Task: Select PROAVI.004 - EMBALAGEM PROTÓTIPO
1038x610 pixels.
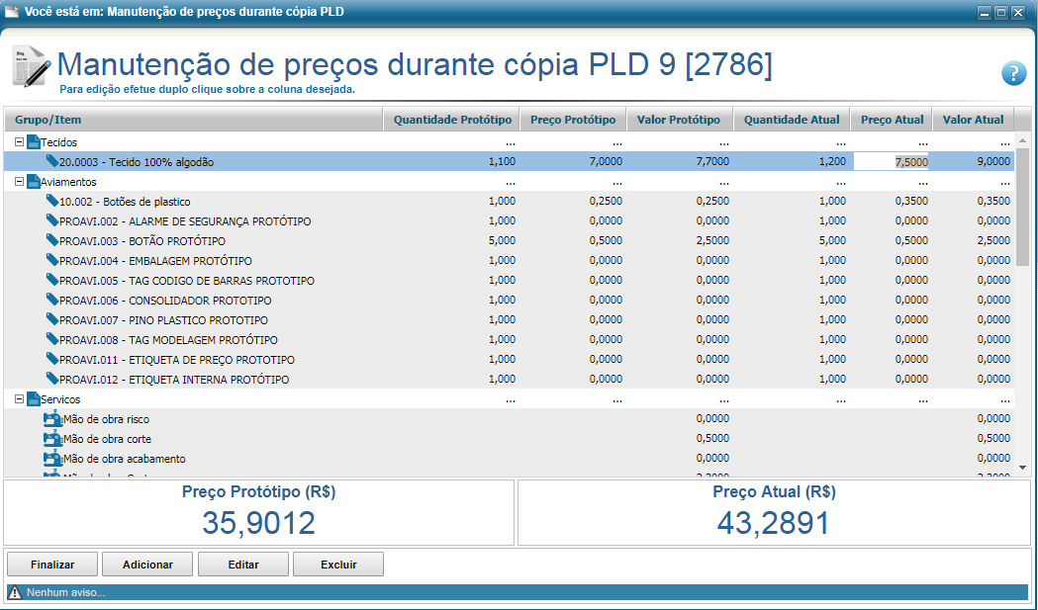Action: pos(509,261)
